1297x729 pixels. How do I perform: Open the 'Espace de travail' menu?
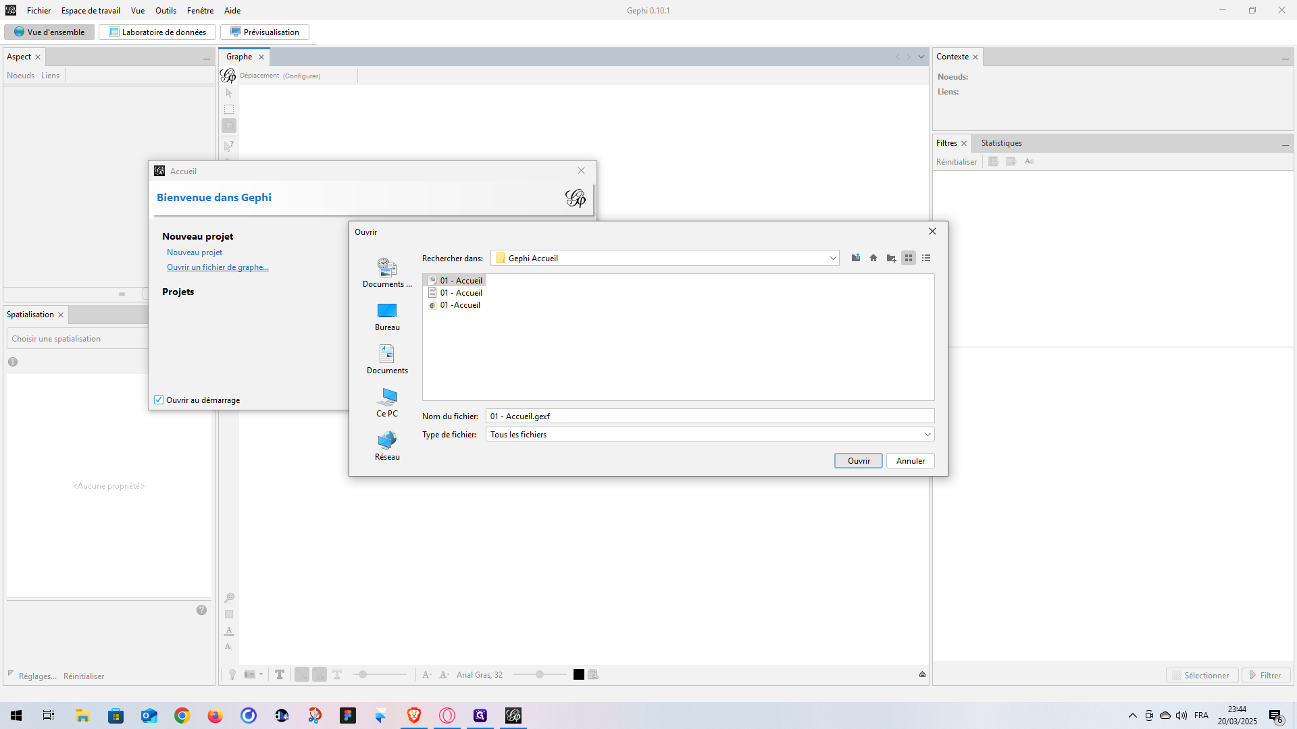pyautogui.click(x=91, y=10)
